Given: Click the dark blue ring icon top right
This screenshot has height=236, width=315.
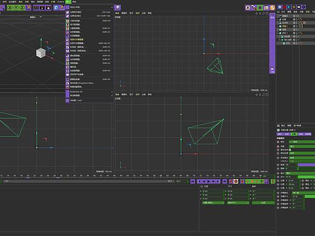Looking at the screenshot, I should (303, 7).
